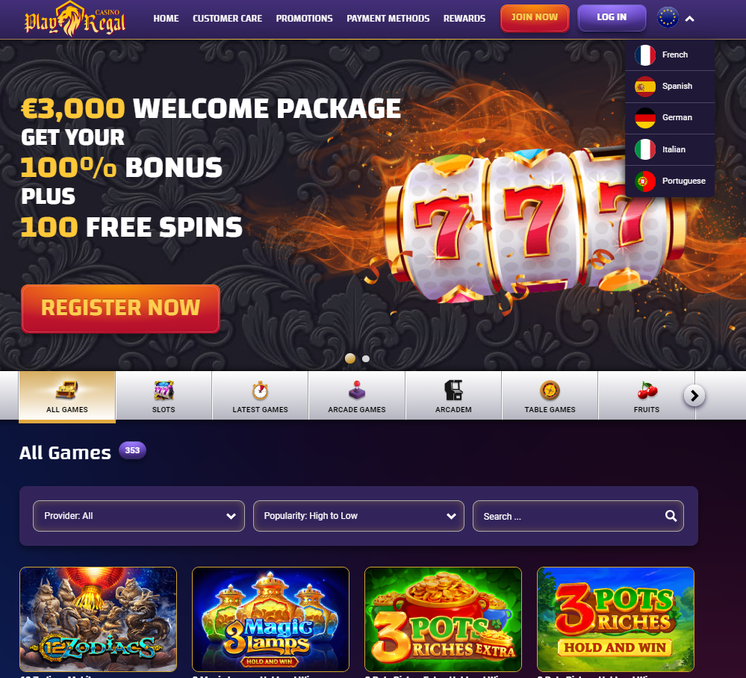Screen dimensions: 746x678
Task: Open the Arcadem machine category
Action: (x=453, y=396)
